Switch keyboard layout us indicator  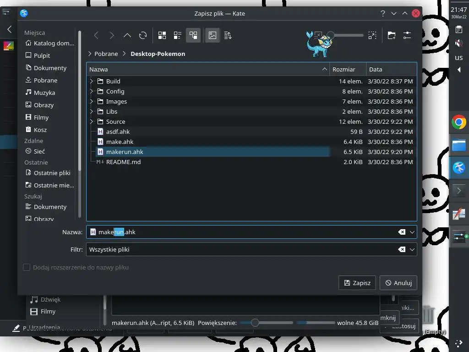(458, 57)
